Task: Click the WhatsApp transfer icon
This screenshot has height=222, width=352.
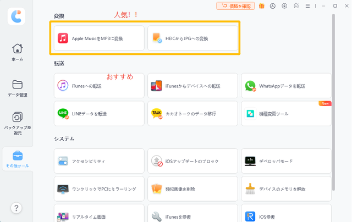Action: coord(250,86)
